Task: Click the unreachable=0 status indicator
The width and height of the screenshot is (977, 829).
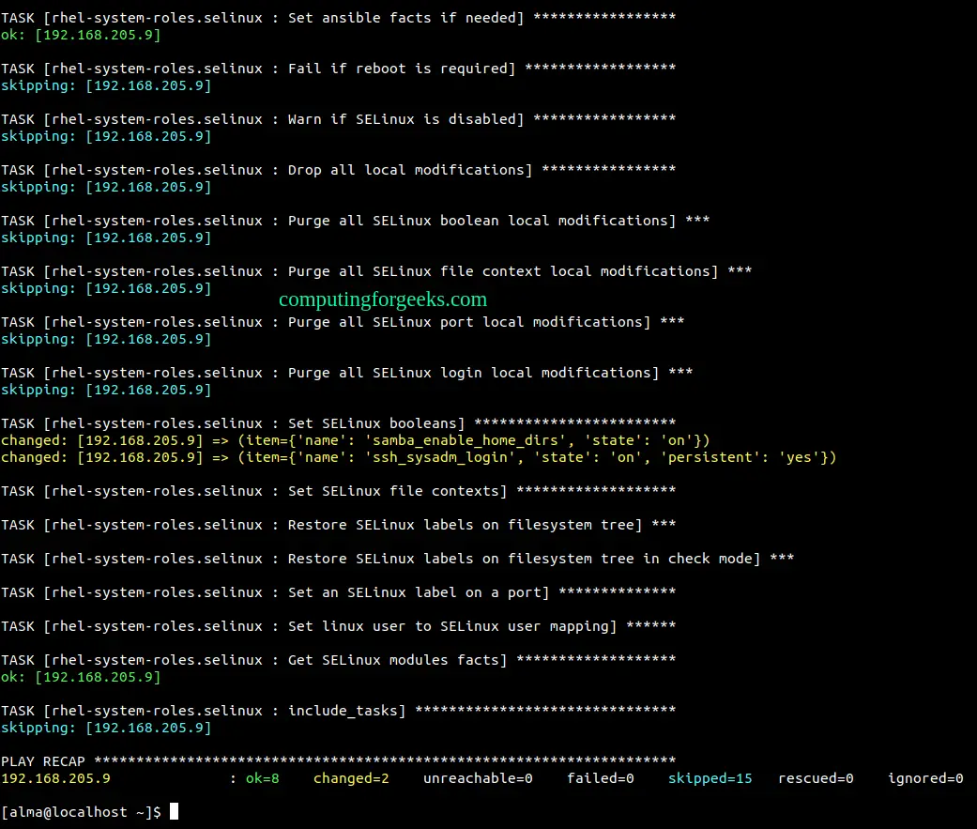Action: click(x=478, y=777)
